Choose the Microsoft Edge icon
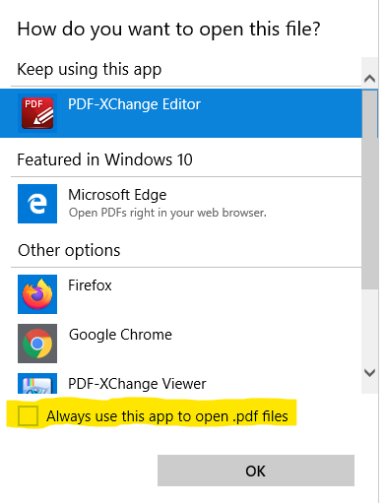The width and height of the screenshot is (386, 503). tap(37, 204)
